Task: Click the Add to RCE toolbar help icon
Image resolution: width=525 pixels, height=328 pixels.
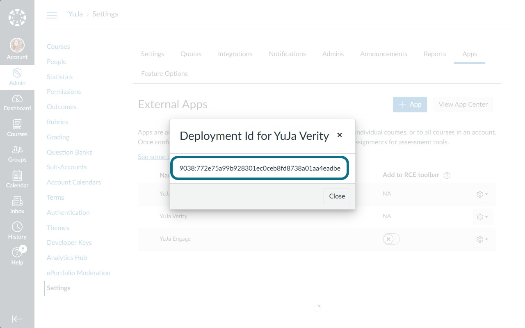Action: (447, 175)
